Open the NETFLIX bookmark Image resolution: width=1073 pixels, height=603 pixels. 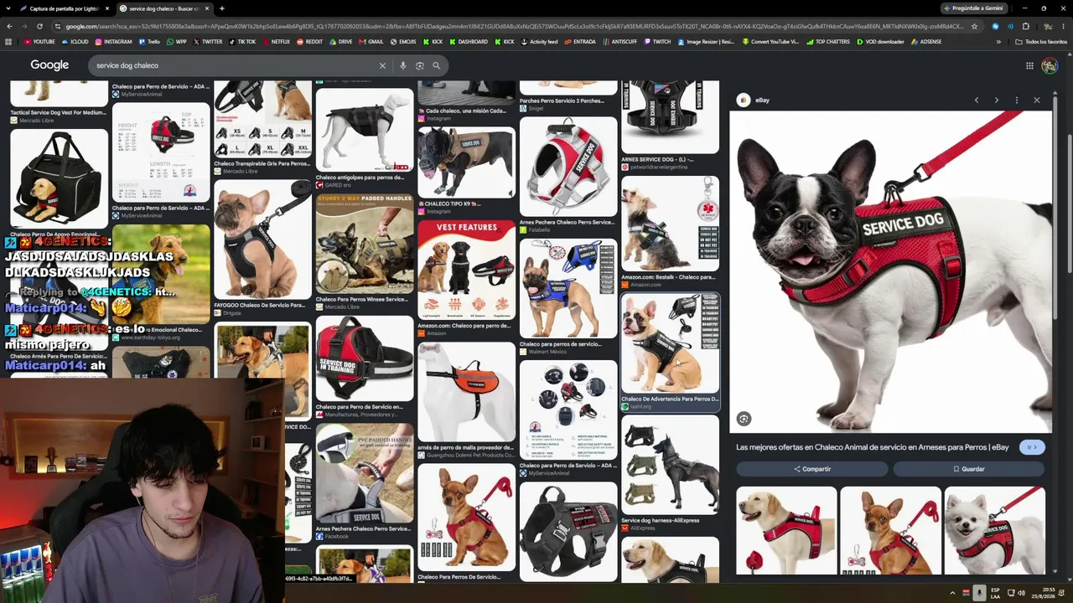(x=276, y=42)
